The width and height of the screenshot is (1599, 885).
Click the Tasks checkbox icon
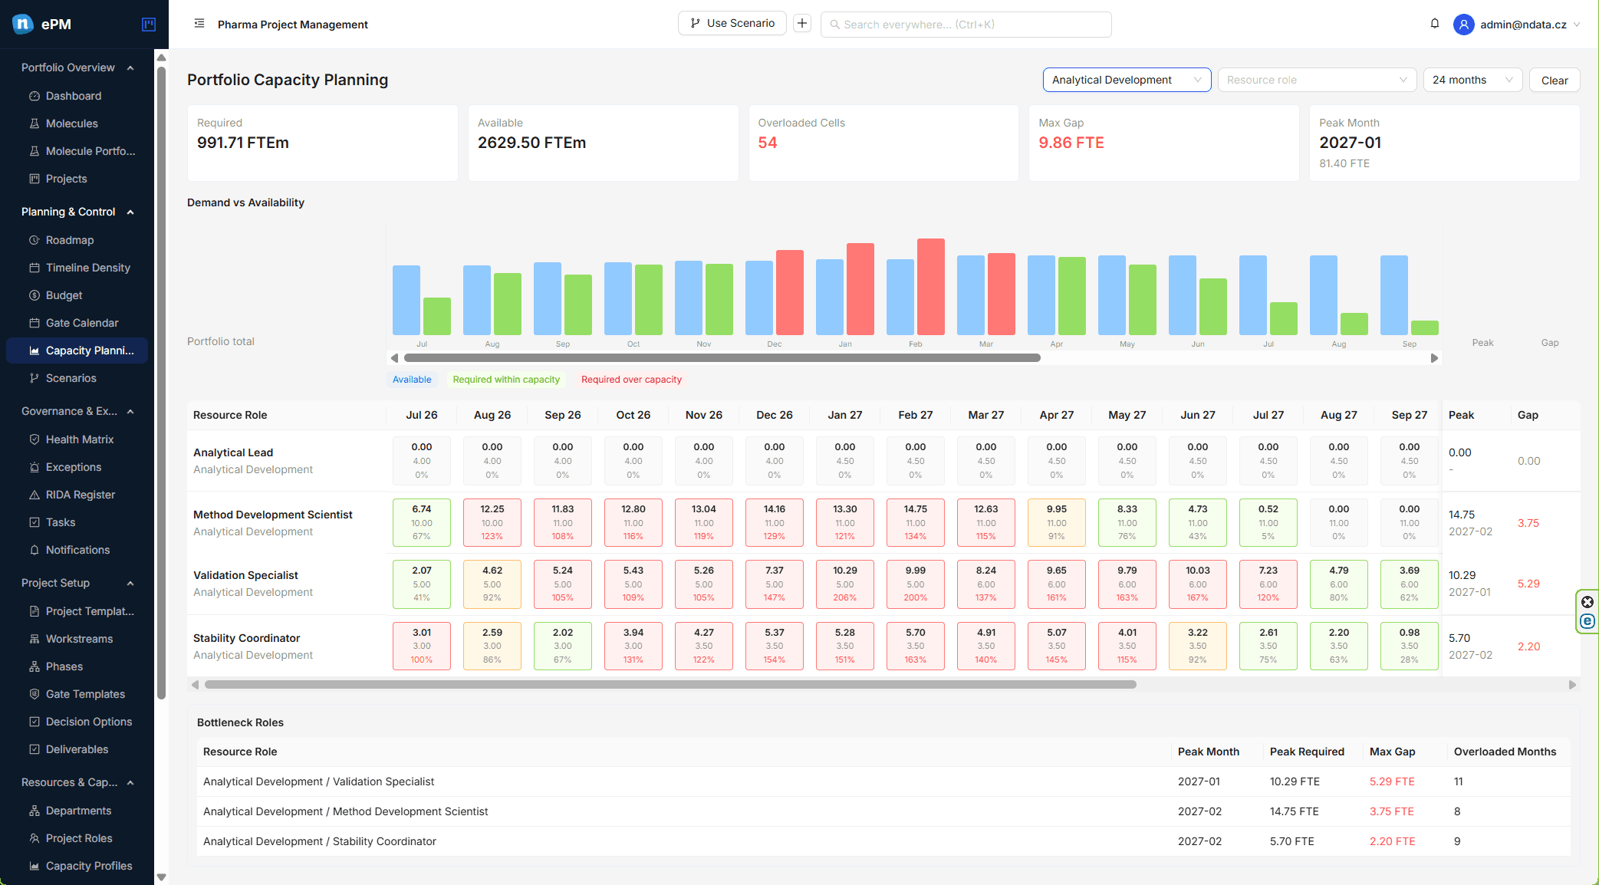(x=35, y=522)
